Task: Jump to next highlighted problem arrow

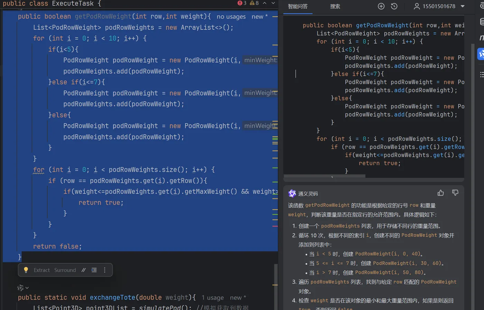Action: click(273, 3)
